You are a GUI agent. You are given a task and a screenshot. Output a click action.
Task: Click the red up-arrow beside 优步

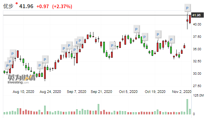point(17,3)
